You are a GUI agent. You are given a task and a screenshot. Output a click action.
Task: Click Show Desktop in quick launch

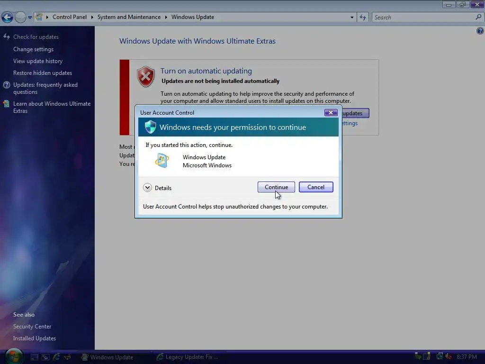(34, 357)
